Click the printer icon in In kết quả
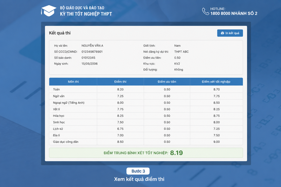 tap(222, 33)
